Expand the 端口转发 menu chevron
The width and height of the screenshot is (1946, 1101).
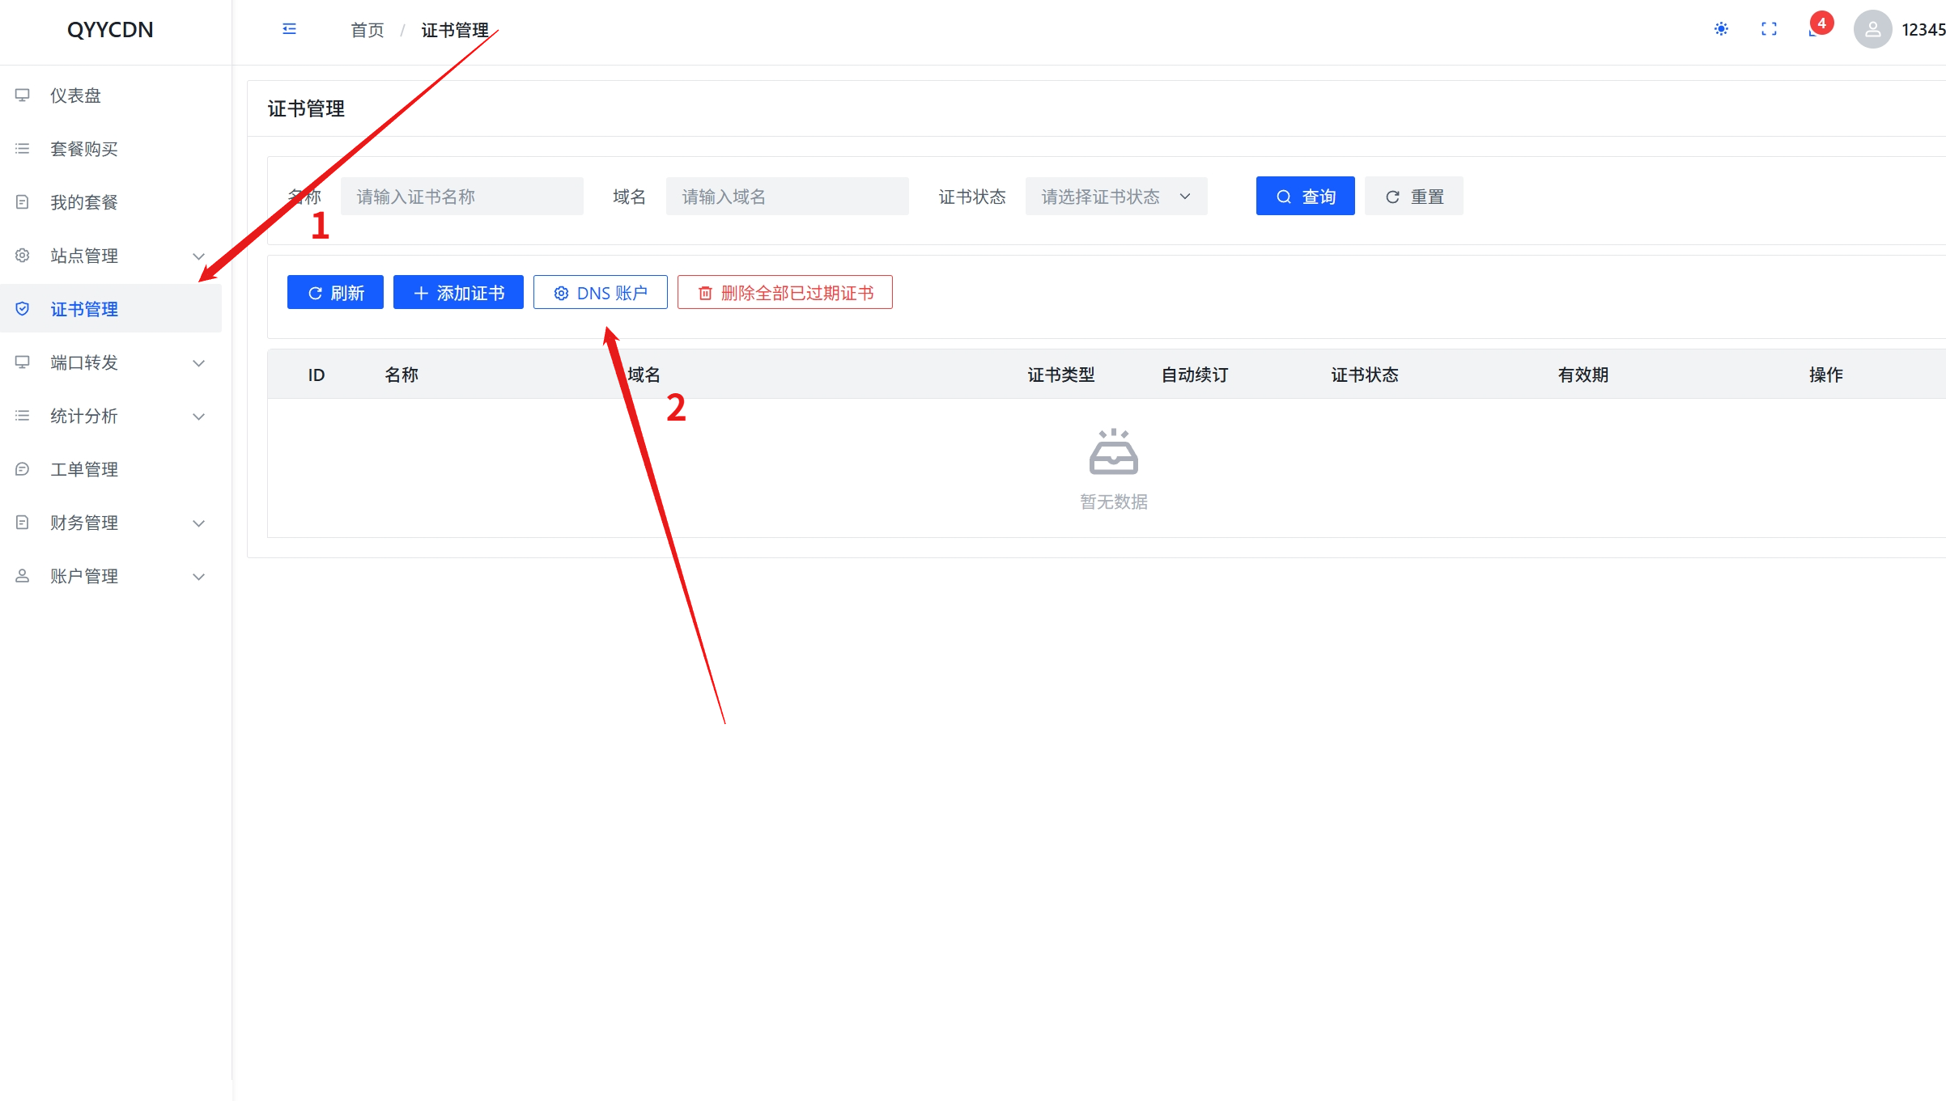tap(198, 363)
